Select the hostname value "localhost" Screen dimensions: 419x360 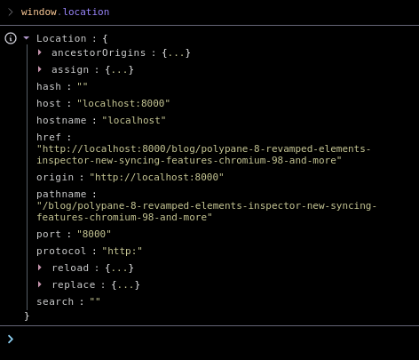coord(134,120)
